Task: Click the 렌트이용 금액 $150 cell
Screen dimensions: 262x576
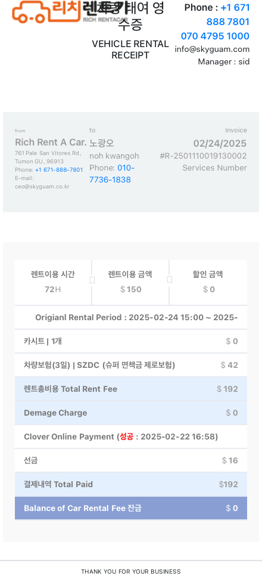Action: (130, 282)
